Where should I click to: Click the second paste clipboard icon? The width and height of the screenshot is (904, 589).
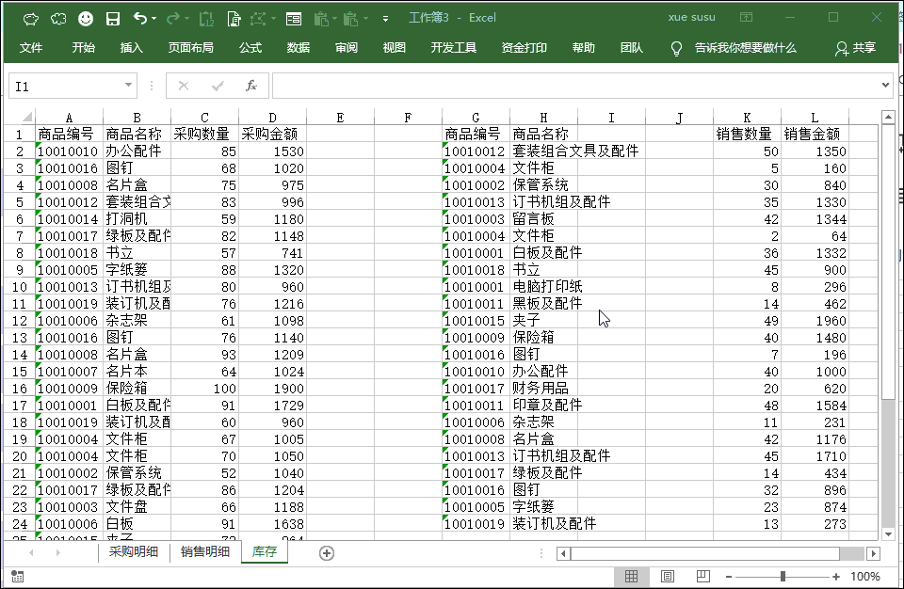click(351, 19)
